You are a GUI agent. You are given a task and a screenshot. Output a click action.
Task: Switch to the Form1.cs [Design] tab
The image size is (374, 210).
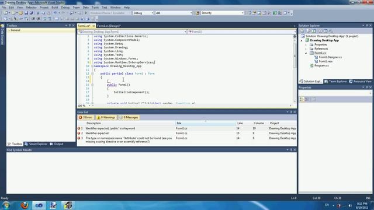(x=109, y=26)
